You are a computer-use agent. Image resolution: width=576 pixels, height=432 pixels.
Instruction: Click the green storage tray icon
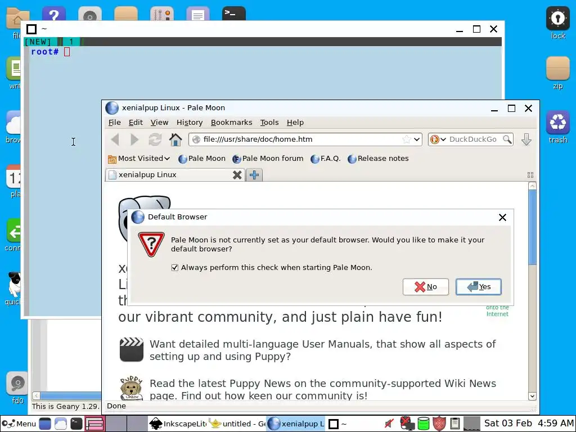[x=423, y=424]
